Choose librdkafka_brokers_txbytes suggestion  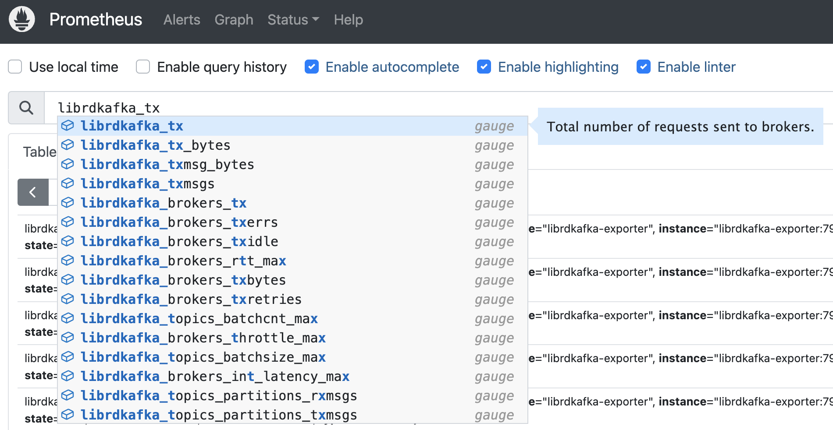(x=293, y=280)
